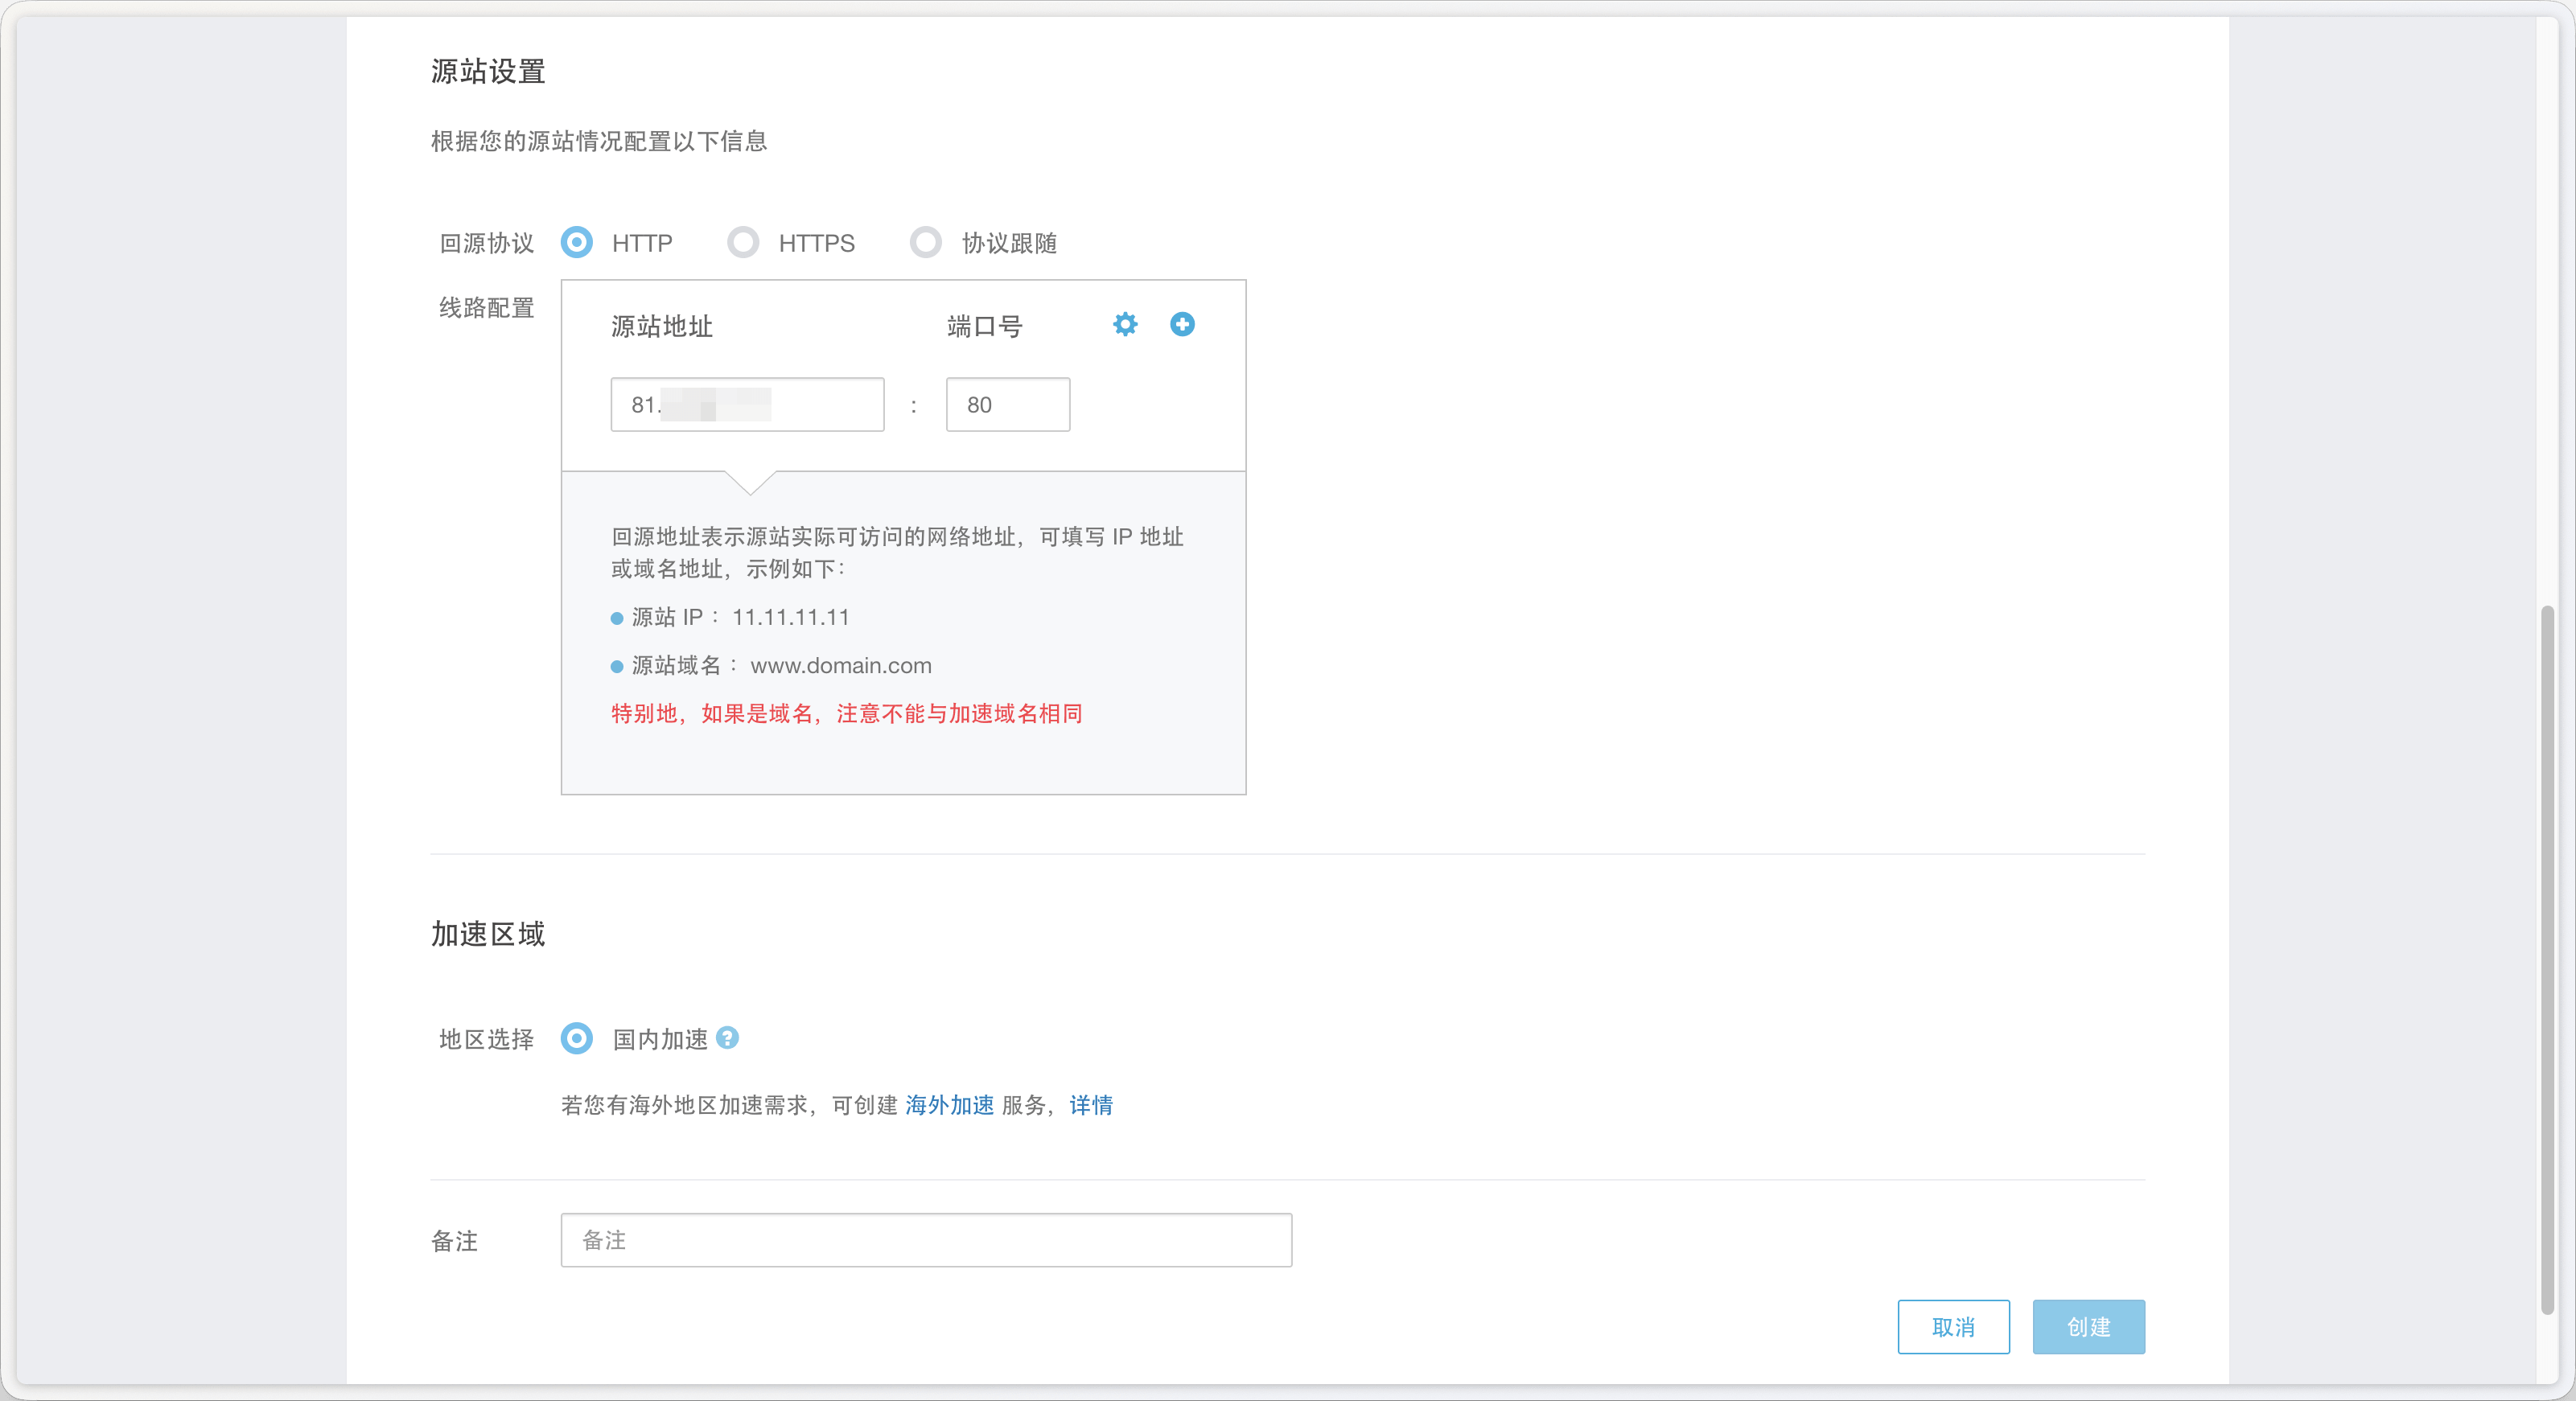
Task: Open the origin line settings gear icon
Action: [x=1125, y=324]
